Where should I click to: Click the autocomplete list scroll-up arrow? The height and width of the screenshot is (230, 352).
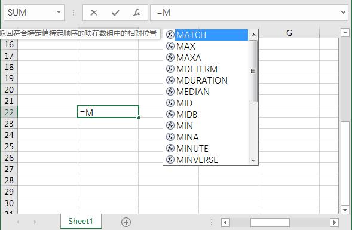point(253,35)
